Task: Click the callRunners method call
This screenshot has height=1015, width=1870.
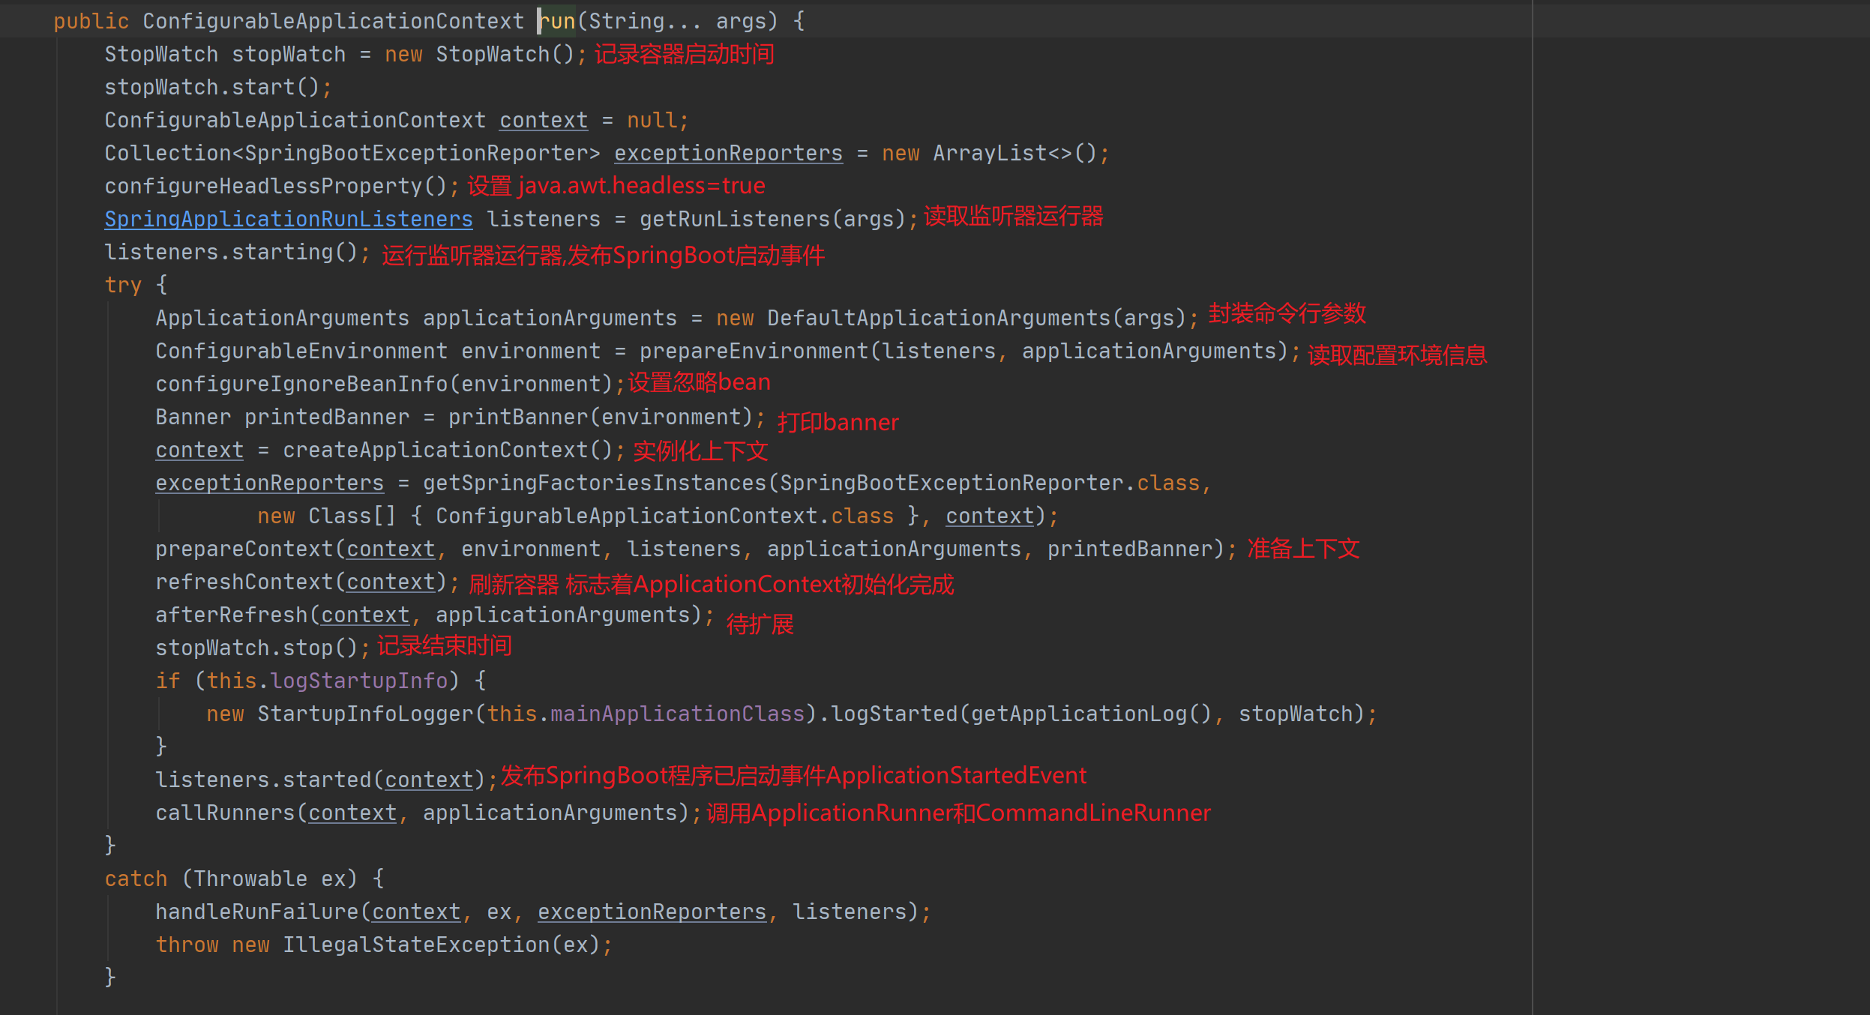Action: 225,813
